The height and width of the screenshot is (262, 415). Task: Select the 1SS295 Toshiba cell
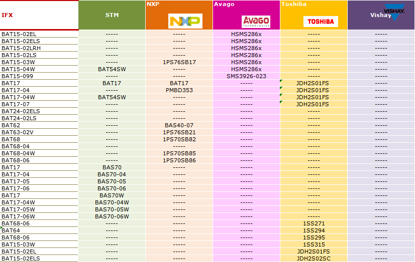click(314, 237)
